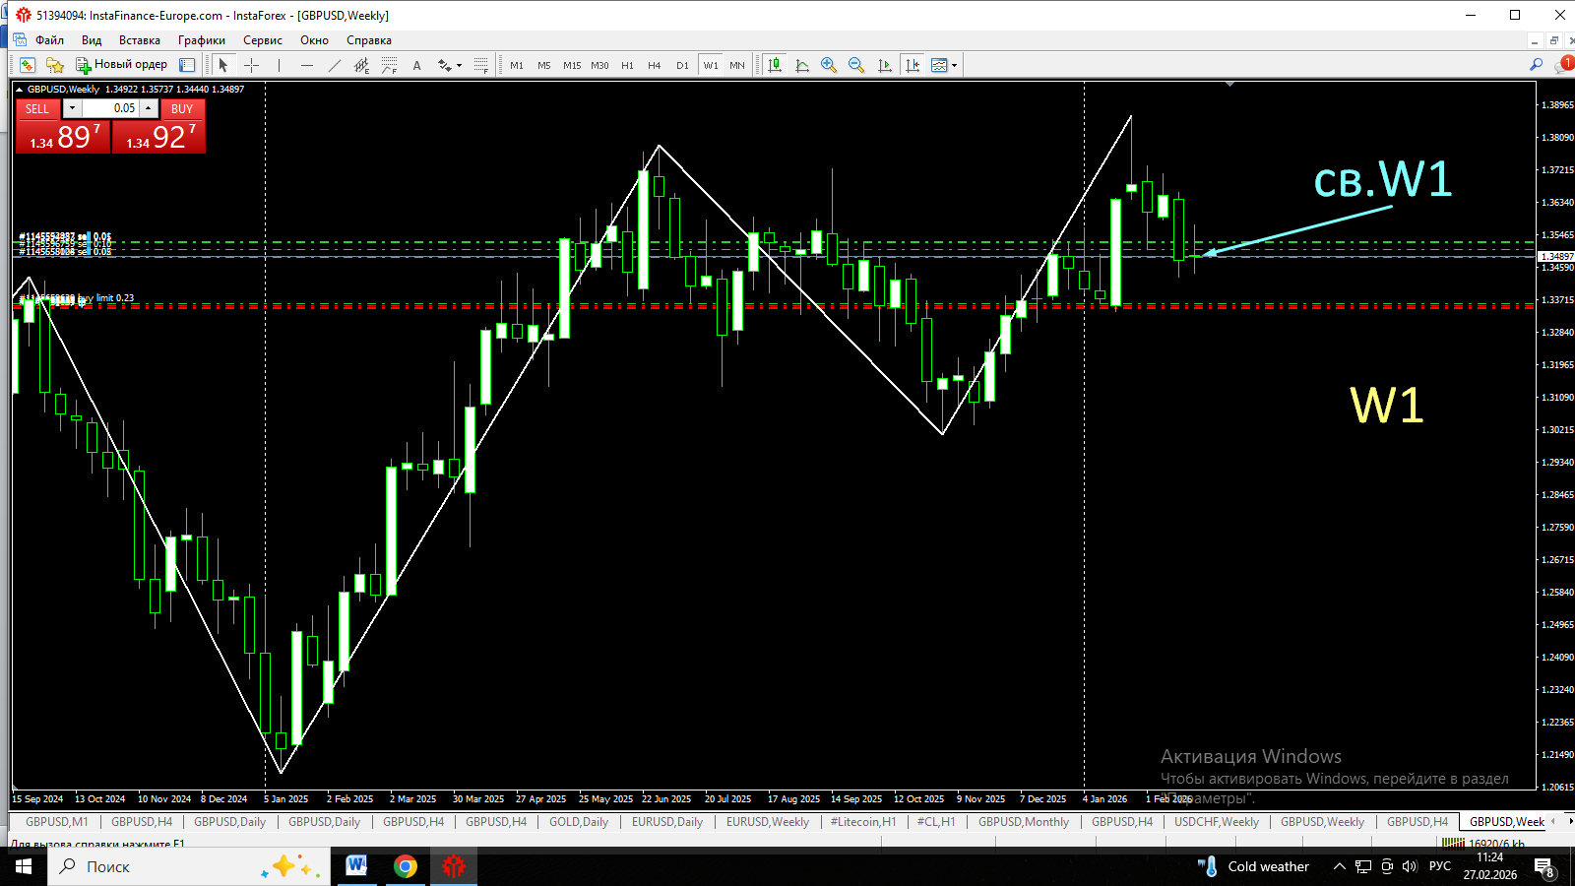This screenshot has height=886, width=1575.
Task: Open the period separators grid icon
Action: 480,65
